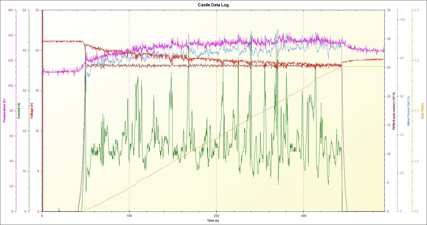The width and height of the screenshot is (427, 225).
Task: Click the 100 tick on Motor Power axis
Action: (x=403, y=20)
